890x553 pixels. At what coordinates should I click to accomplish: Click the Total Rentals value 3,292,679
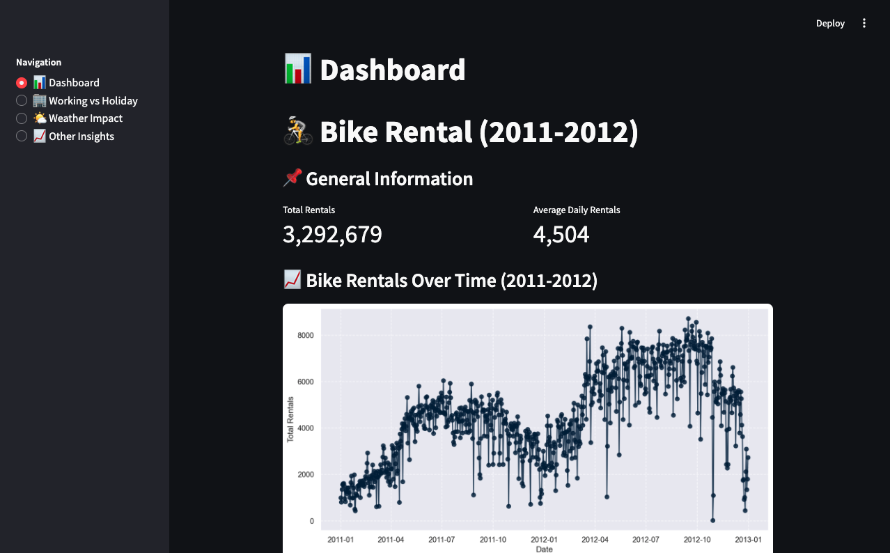pos(332,235)
